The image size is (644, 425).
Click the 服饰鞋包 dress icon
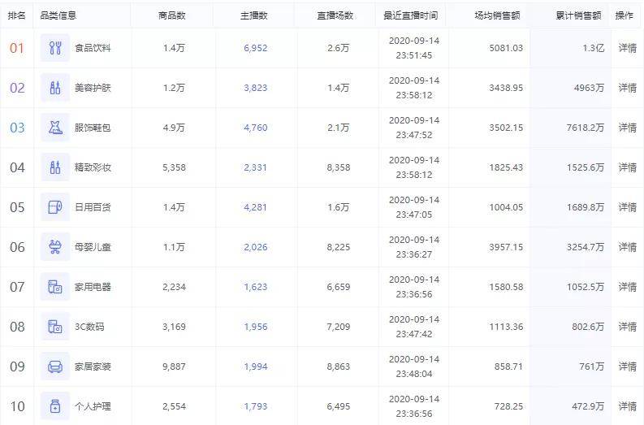tap(55, 128)
